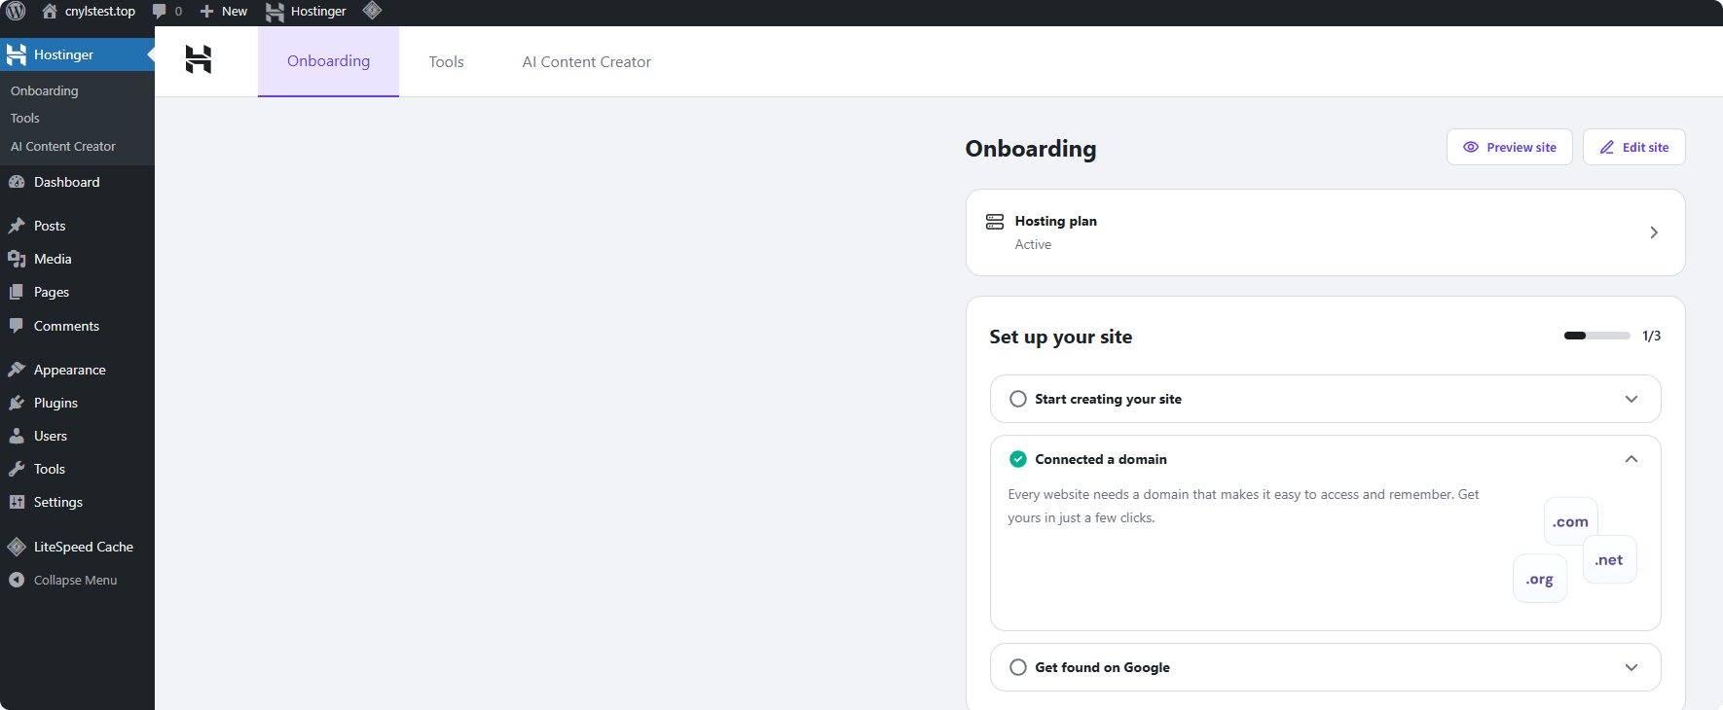Click the LiteSpeed diamond icon in admin bar
1723x710 pixels.
(x=372, y=11)
